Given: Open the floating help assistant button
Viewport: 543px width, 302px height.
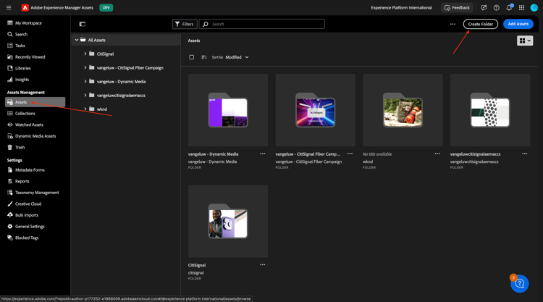Looking at the screenshot, I should coord(519,284).
